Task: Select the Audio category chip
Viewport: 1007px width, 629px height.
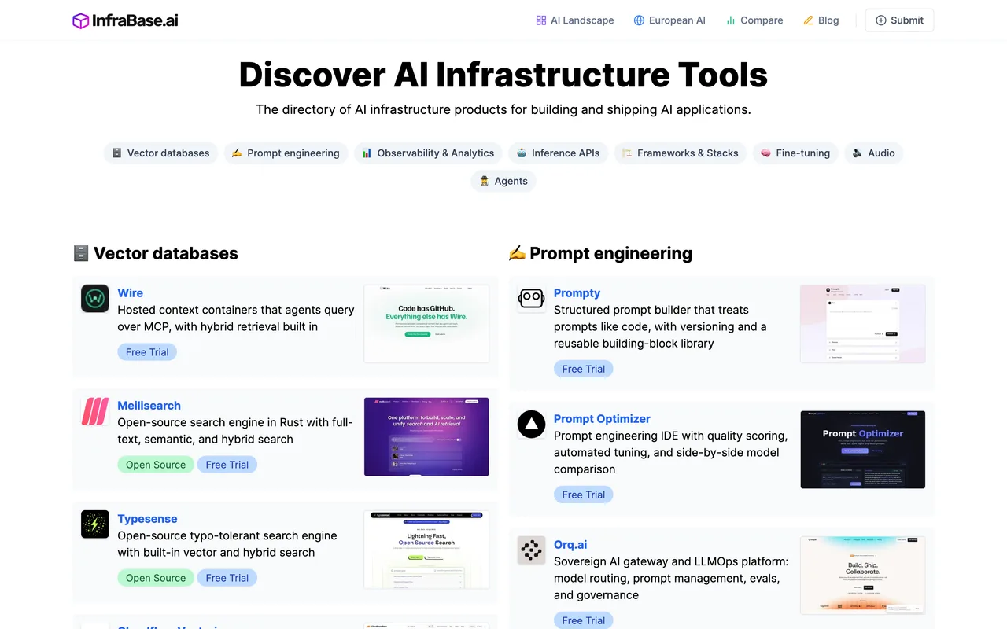Action: click(x=873, y=153)
